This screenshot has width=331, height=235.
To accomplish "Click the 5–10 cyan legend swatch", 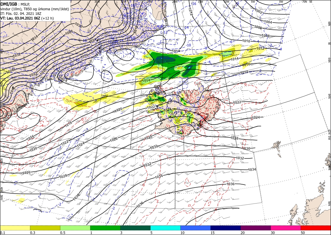I will 165,228.
